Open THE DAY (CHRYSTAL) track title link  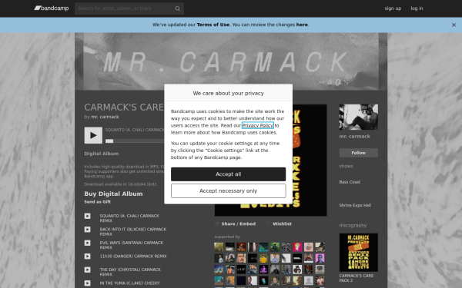(x=130, y=272)
